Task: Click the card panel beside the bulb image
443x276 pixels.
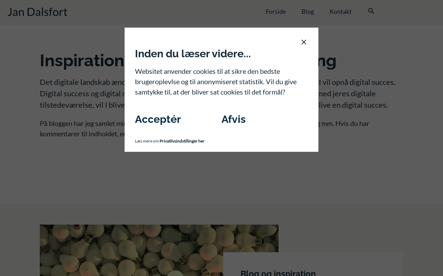Action: tap(313, 264)
